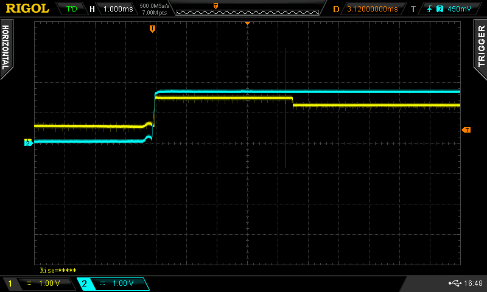Click the Rise=***** measurement readout
487x292 pixels.
click(58, 270)
